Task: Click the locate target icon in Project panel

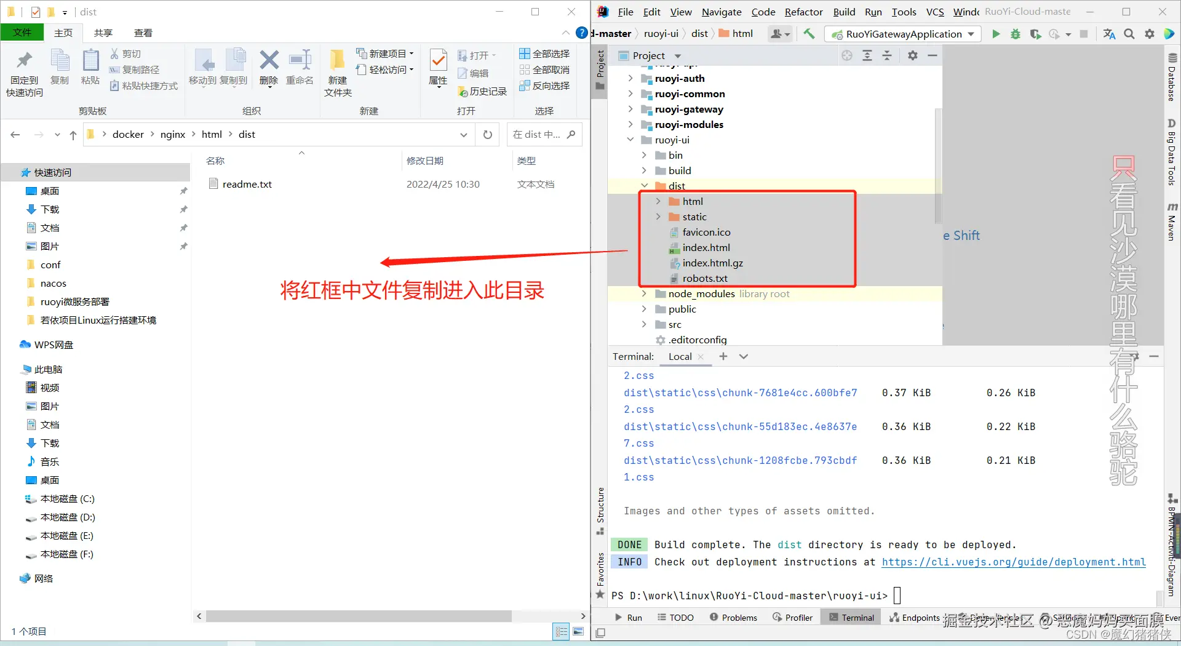Action: pyautogui.click(x=847, y=56)
